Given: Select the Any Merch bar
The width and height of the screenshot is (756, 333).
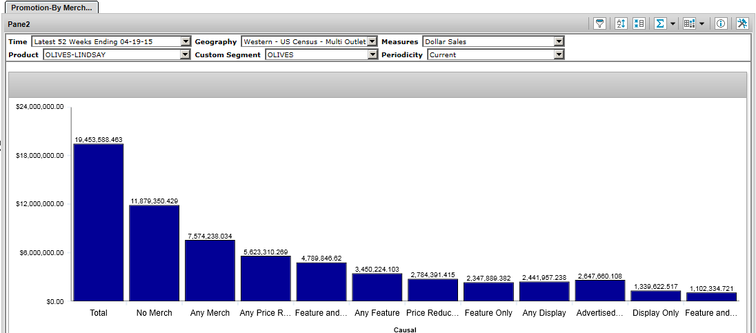Looking at the screenshot, I should click(210, 270).
